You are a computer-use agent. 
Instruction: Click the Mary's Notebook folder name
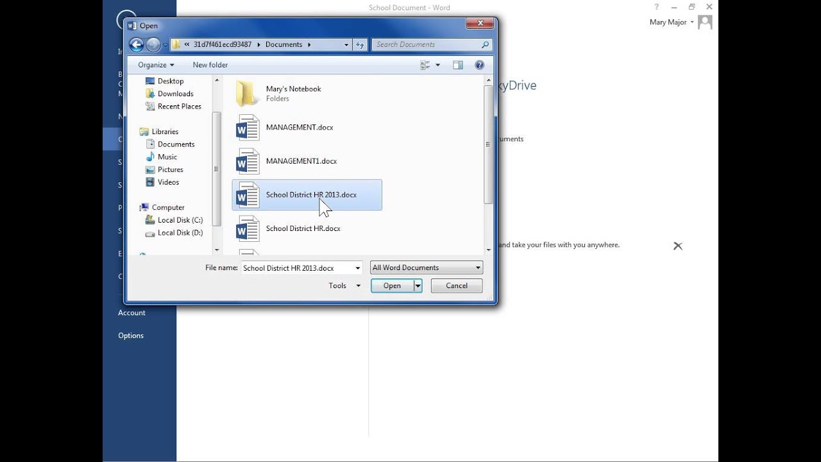coord(294,89)
